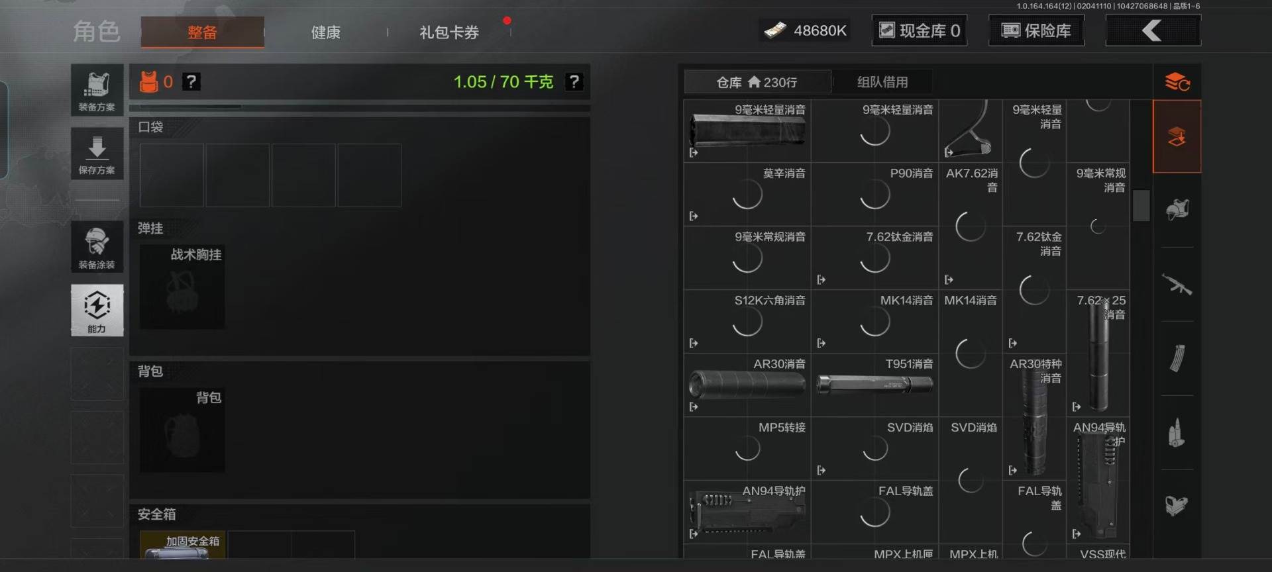
Task: Select the AR30特种消音 suppressor item
Action: click(x=1034, y=416)
